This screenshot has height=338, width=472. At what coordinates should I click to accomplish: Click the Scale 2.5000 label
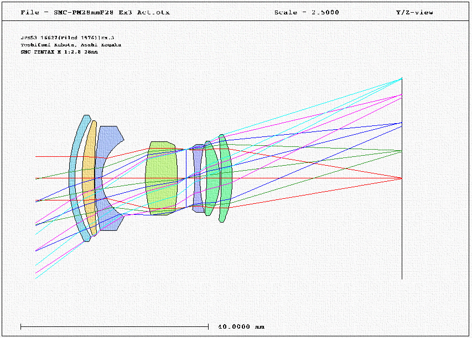point(307,12)
